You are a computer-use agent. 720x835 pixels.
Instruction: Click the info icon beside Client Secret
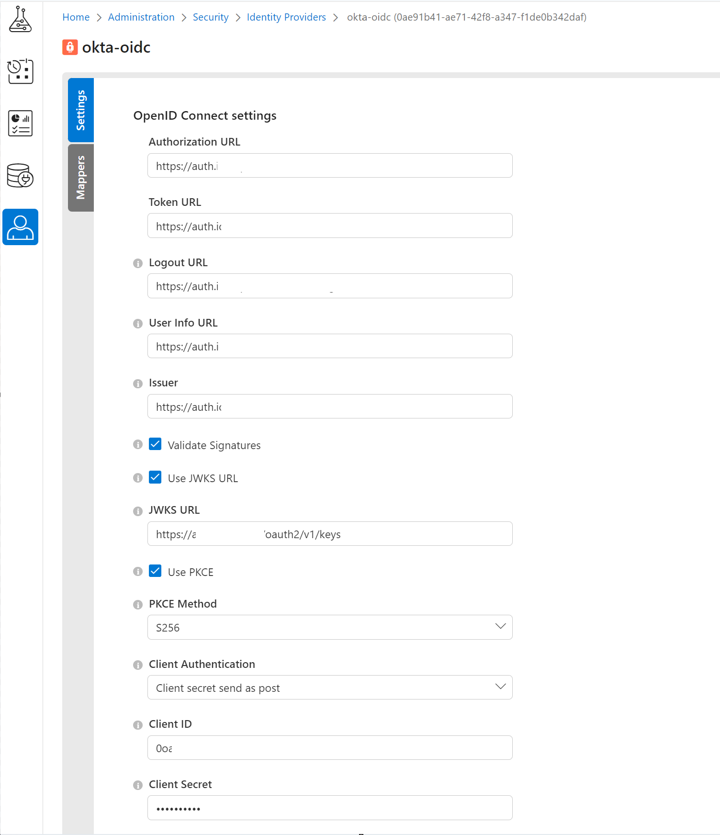[138, 785]
